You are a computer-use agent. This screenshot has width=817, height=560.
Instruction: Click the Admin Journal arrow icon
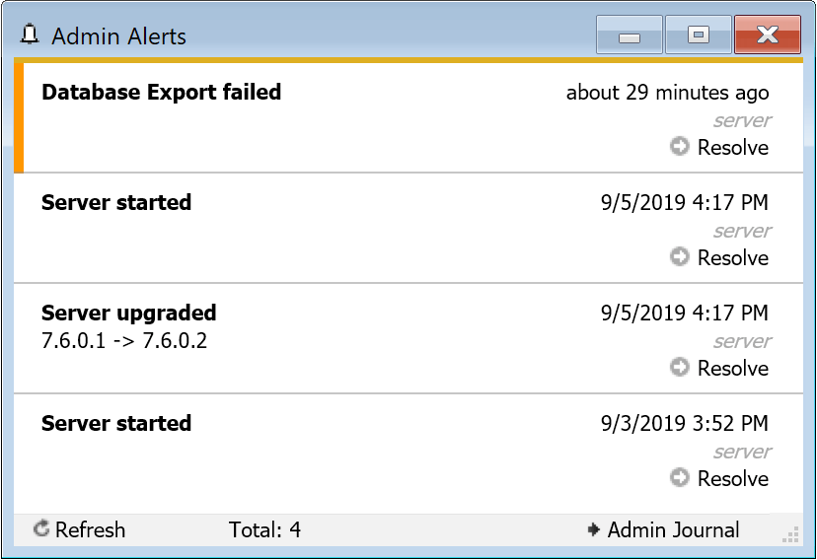[593, 529]
